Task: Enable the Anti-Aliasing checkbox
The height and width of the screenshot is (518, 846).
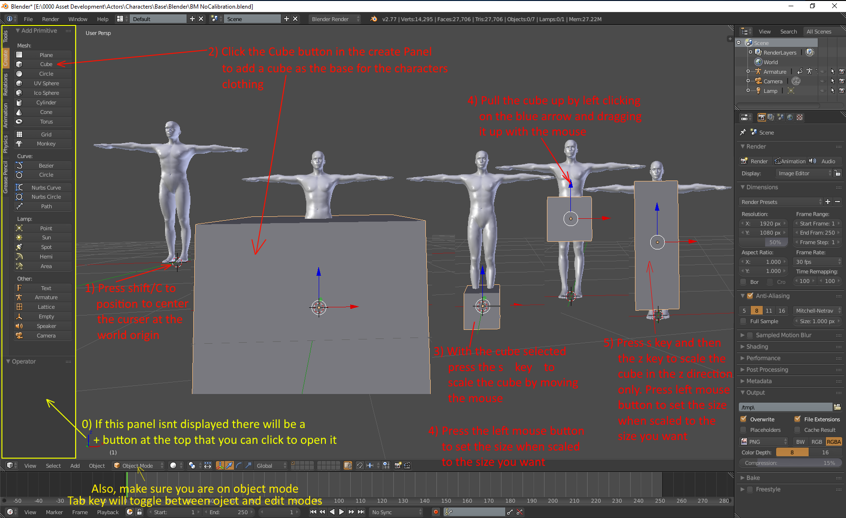Action: tap(750, 296)
